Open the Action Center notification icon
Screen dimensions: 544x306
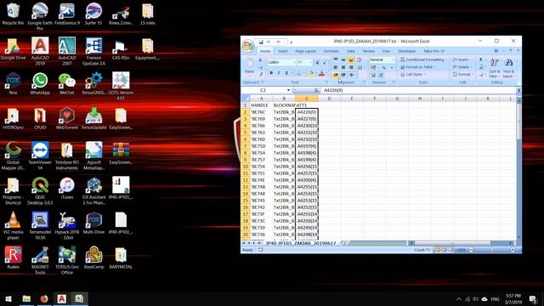(x=533, y=298)
